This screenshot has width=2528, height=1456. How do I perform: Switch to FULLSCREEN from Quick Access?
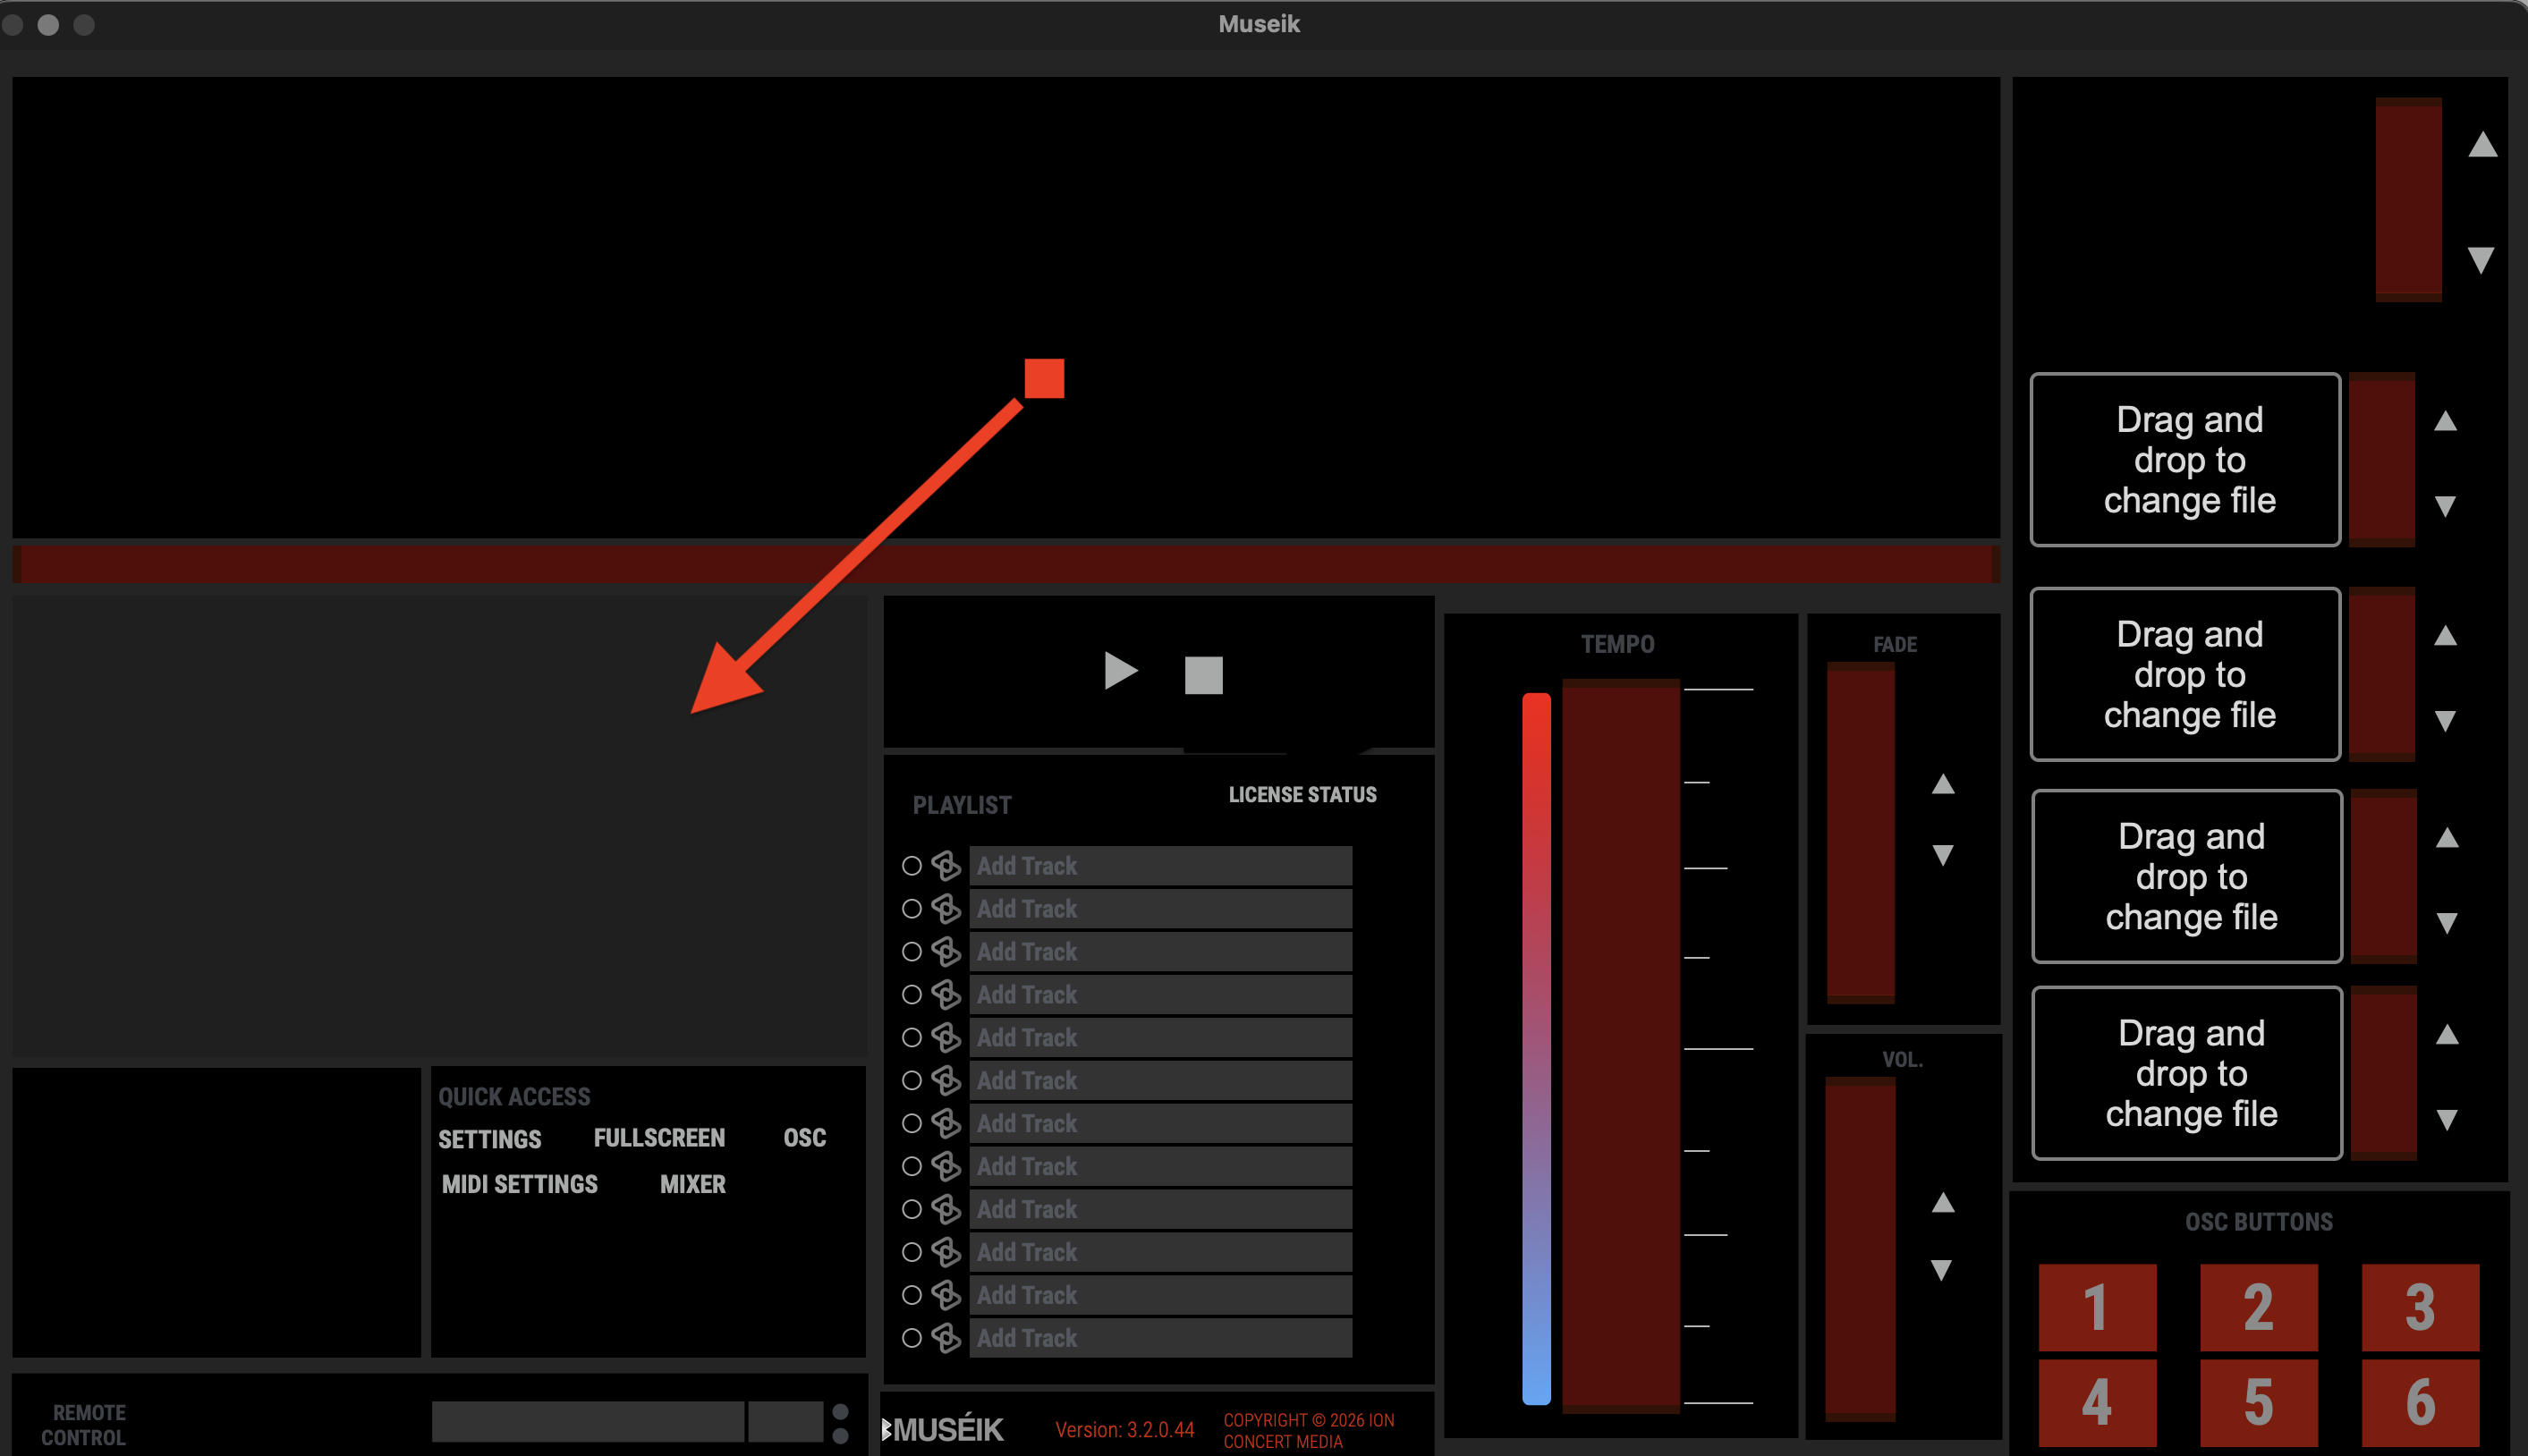659,1138
